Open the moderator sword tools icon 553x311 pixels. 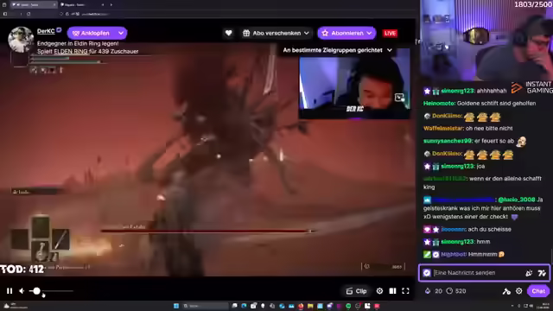tap(506, 291)
